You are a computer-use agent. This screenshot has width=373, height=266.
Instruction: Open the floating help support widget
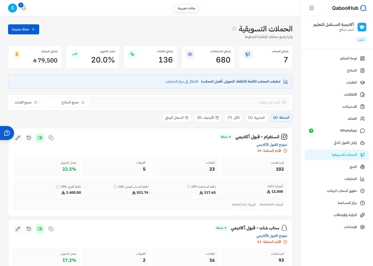7,133
